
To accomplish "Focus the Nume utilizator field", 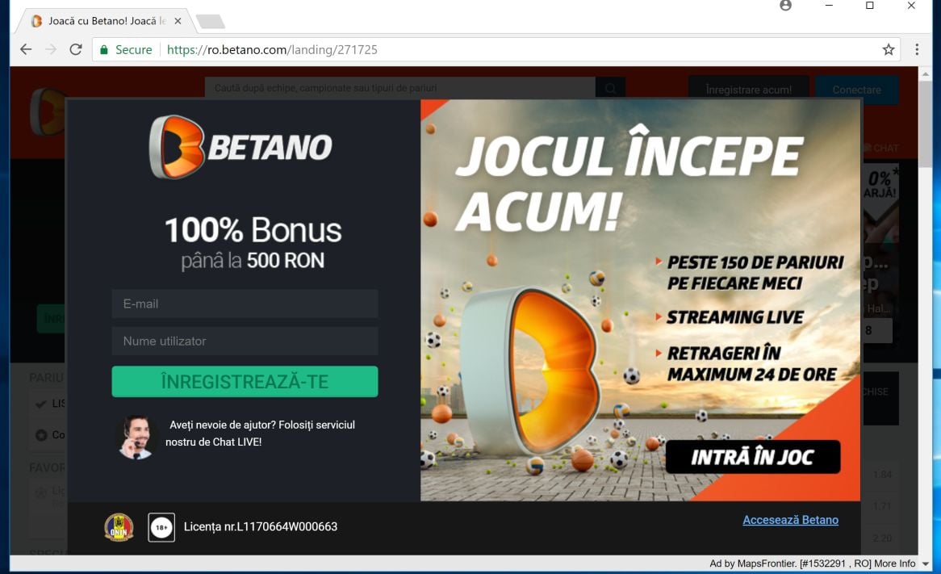I will tap(245, 341).
